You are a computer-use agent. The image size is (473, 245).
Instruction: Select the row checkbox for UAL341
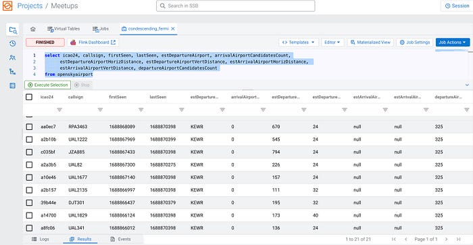pyautogui.click(x=29, y=228)
